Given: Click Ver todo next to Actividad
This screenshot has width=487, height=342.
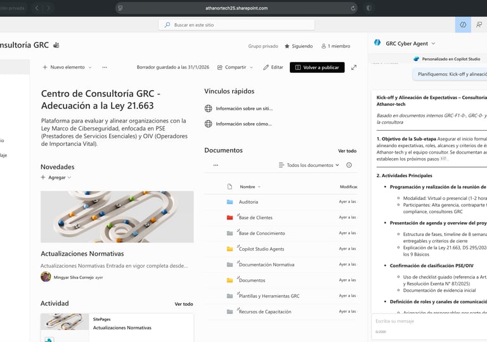Looking at the screenshot, I should click(183, 304).
